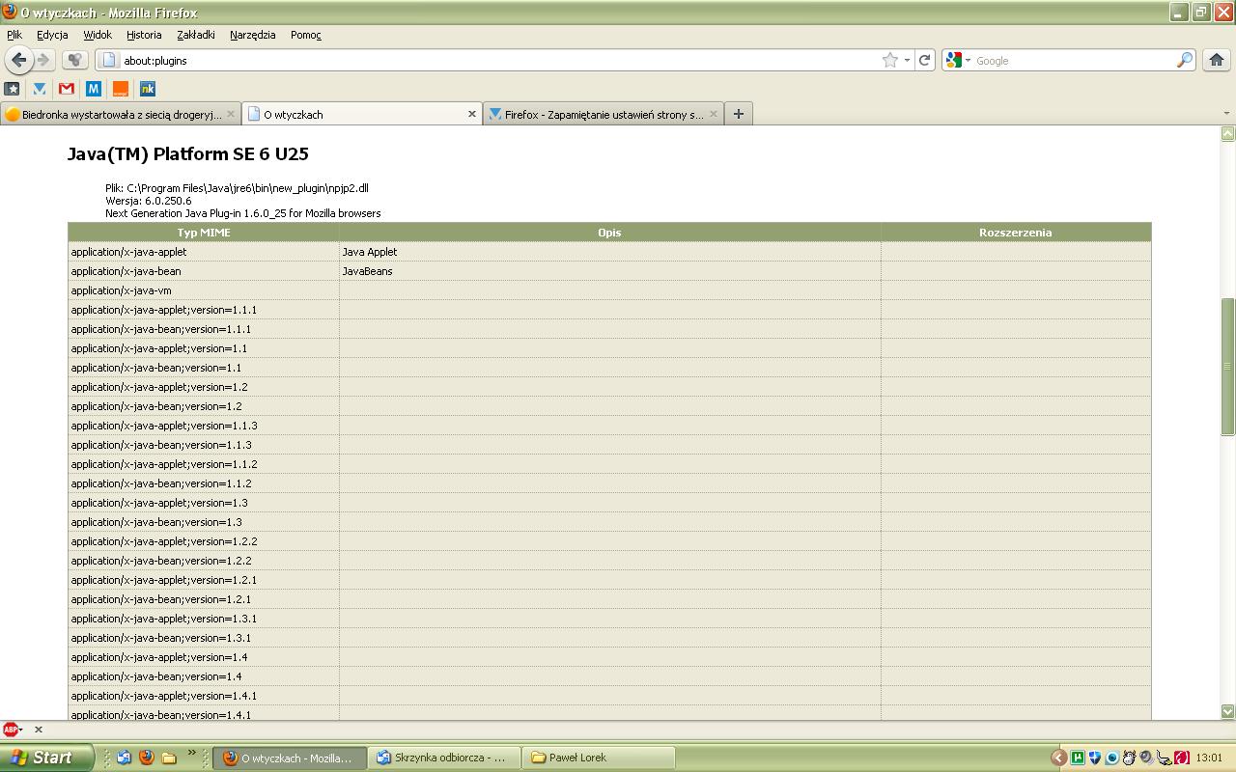Switch to Skrzynka odbiorcza taskbar window
This screenshot has width=1236, height=772.
445,758
